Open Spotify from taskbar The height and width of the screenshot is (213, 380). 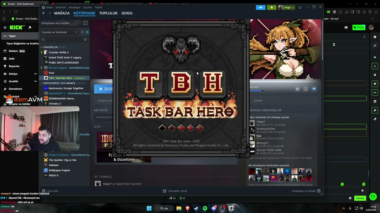click(205, 208)
